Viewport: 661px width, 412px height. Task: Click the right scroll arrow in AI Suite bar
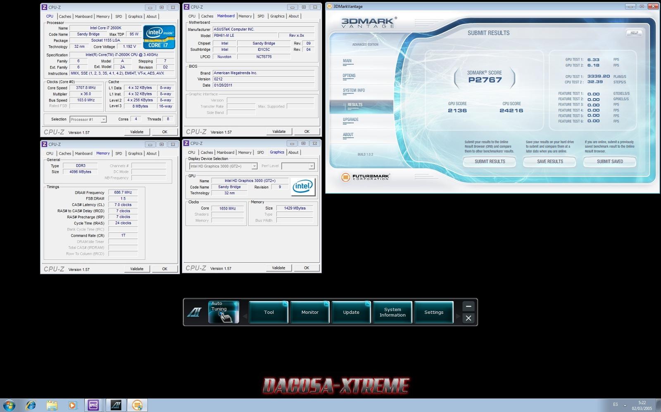[x=458, y=316]
